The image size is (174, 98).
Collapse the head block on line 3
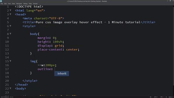coord(10,14)
